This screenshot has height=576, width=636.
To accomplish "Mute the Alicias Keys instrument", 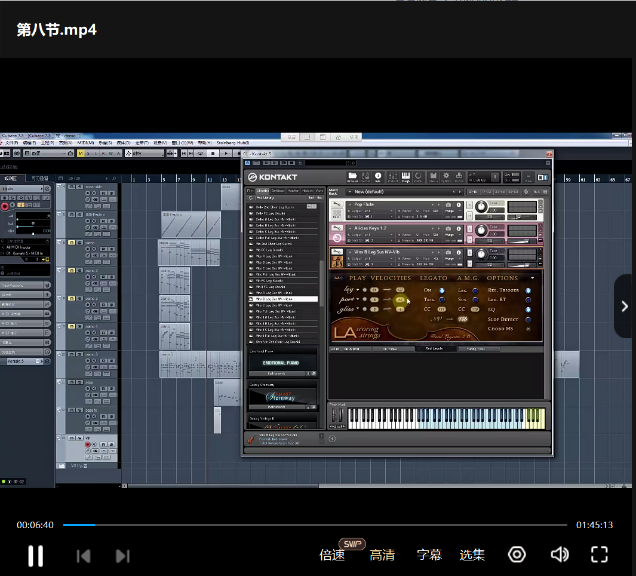I will 470,240.
